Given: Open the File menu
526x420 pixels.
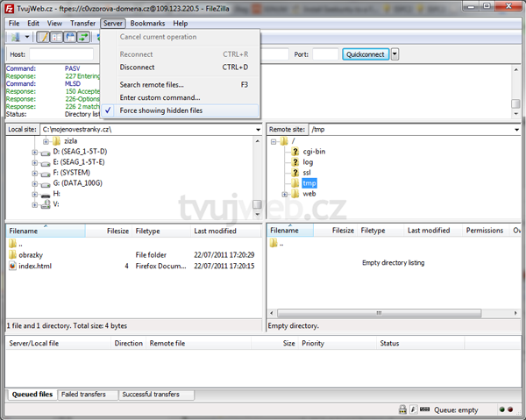Looking at the screenshot, I should pyautogui.click(x=14, y=23).
